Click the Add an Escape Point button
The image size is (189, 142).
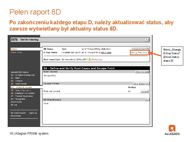[x=141, y=84]
